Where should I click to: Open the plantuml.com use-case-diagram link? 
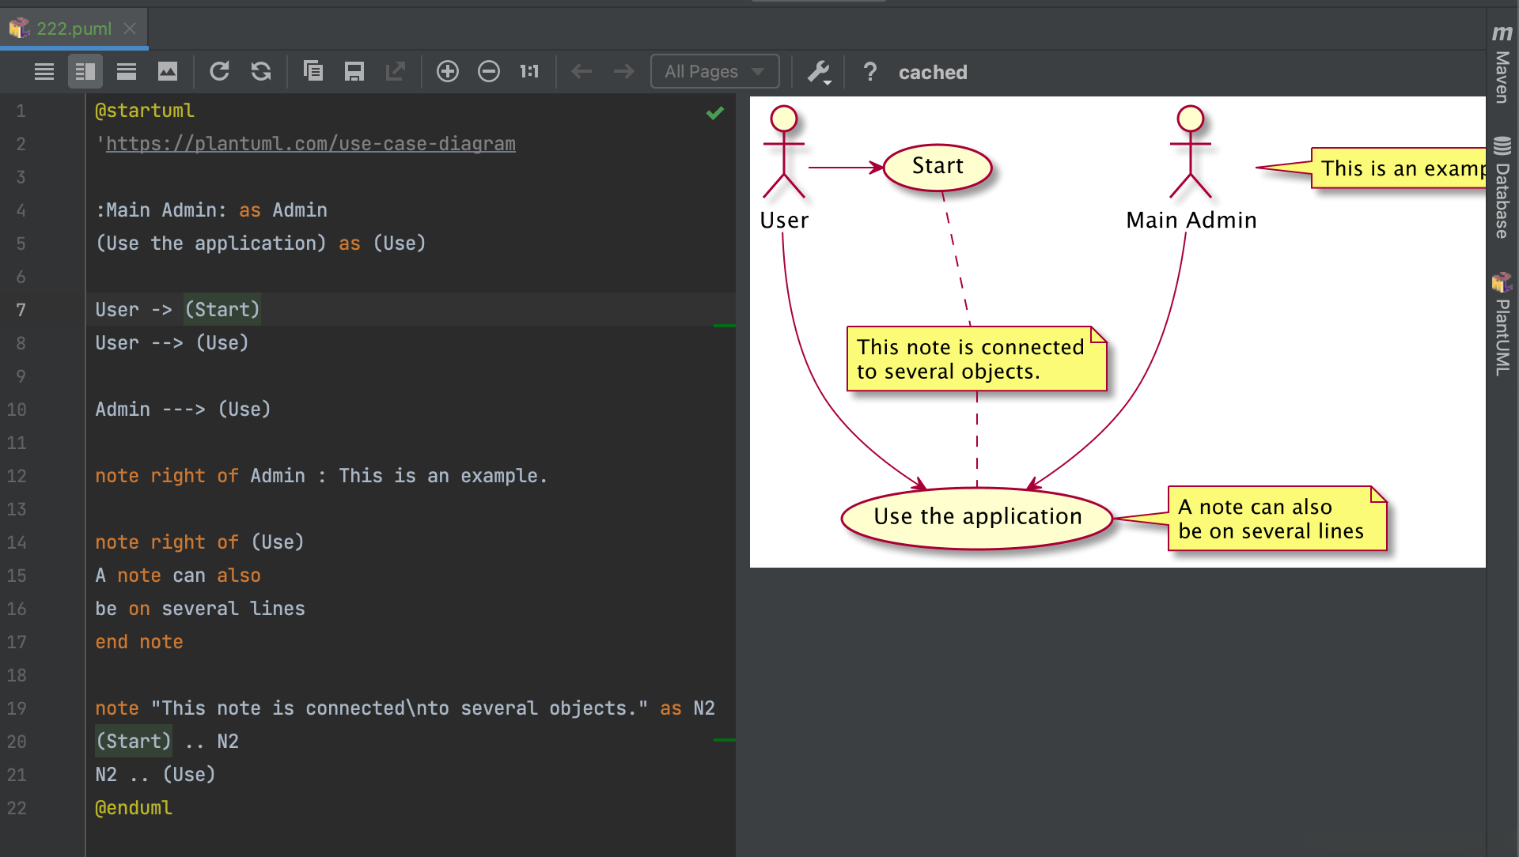click(x=310, y=144)
